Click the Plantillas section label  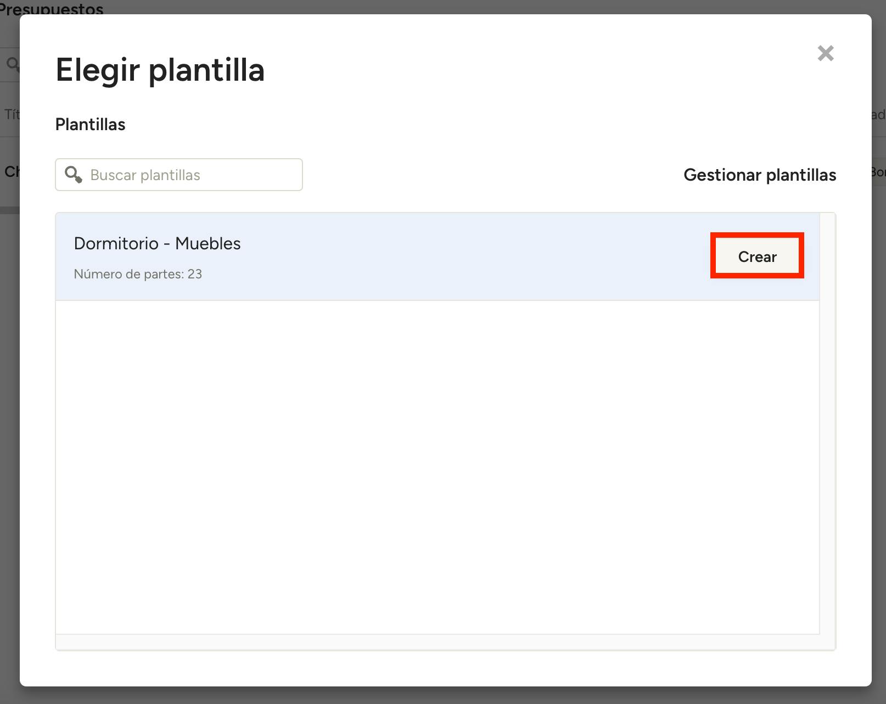click(90, 125)
